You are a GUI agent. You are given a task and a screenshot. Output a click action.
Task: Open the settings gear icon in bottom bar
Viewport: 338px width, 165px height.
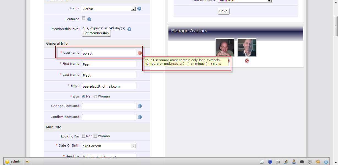310,162
